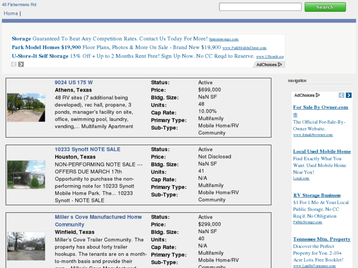The image size is (358, 268).
Task: Click the AdChoices icon in top banner
Action: click(280, 64)
